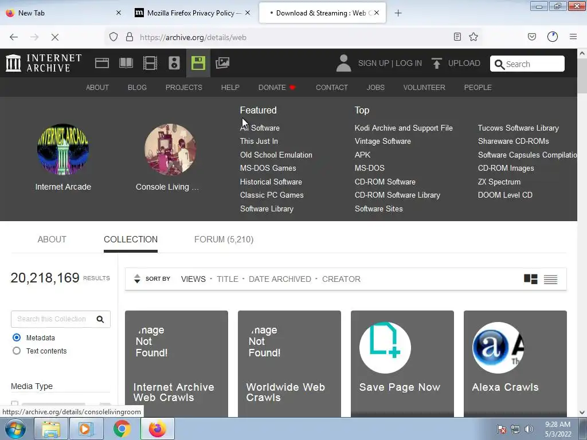The image size is (587, 440).
Task: Open Windows Start menu
Action: tap(15, 429)
